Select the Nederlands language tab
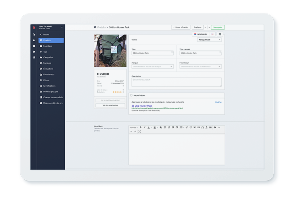The height and width of the screenshot is (201, 292). [x=201, y=34]
